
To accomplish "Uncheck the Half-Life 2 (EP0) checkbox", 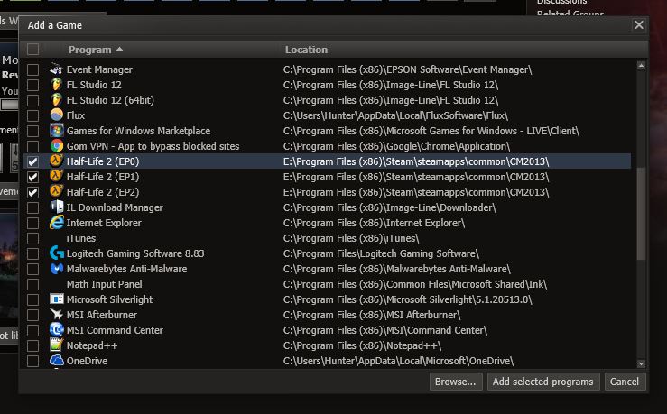I will point(33,161).
